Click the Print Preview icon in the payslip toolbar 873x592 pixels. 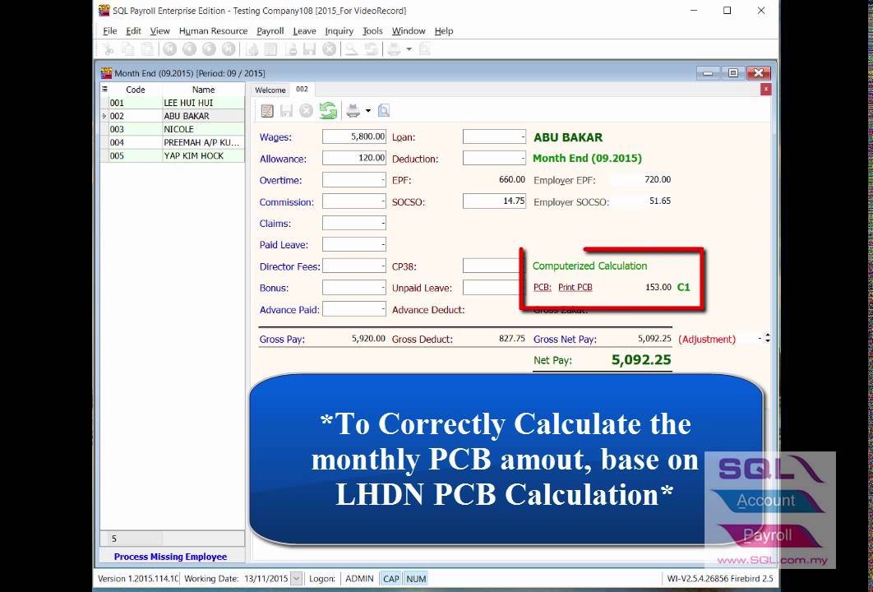[384, 111]
